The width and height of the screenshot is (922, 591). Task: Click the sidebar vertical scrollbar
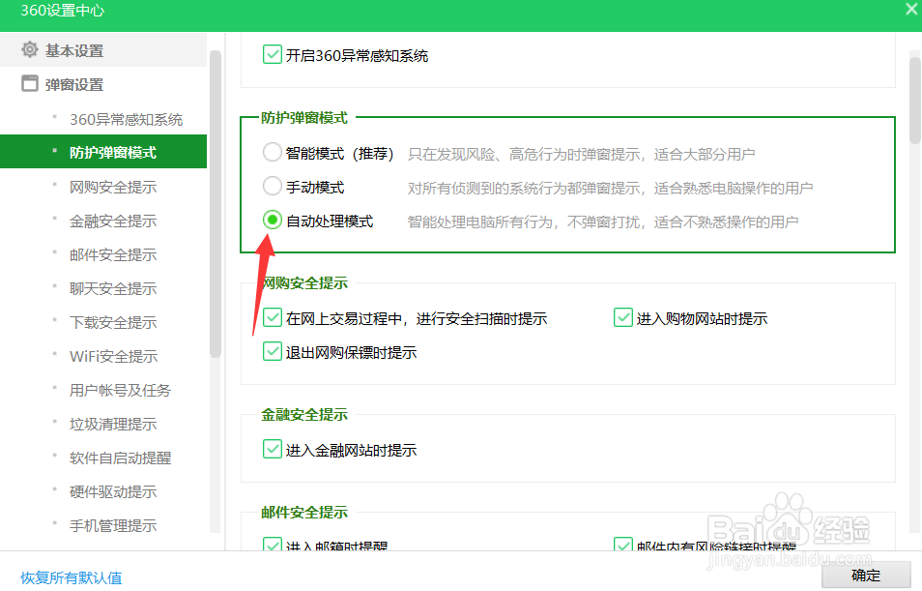[216, 204]
